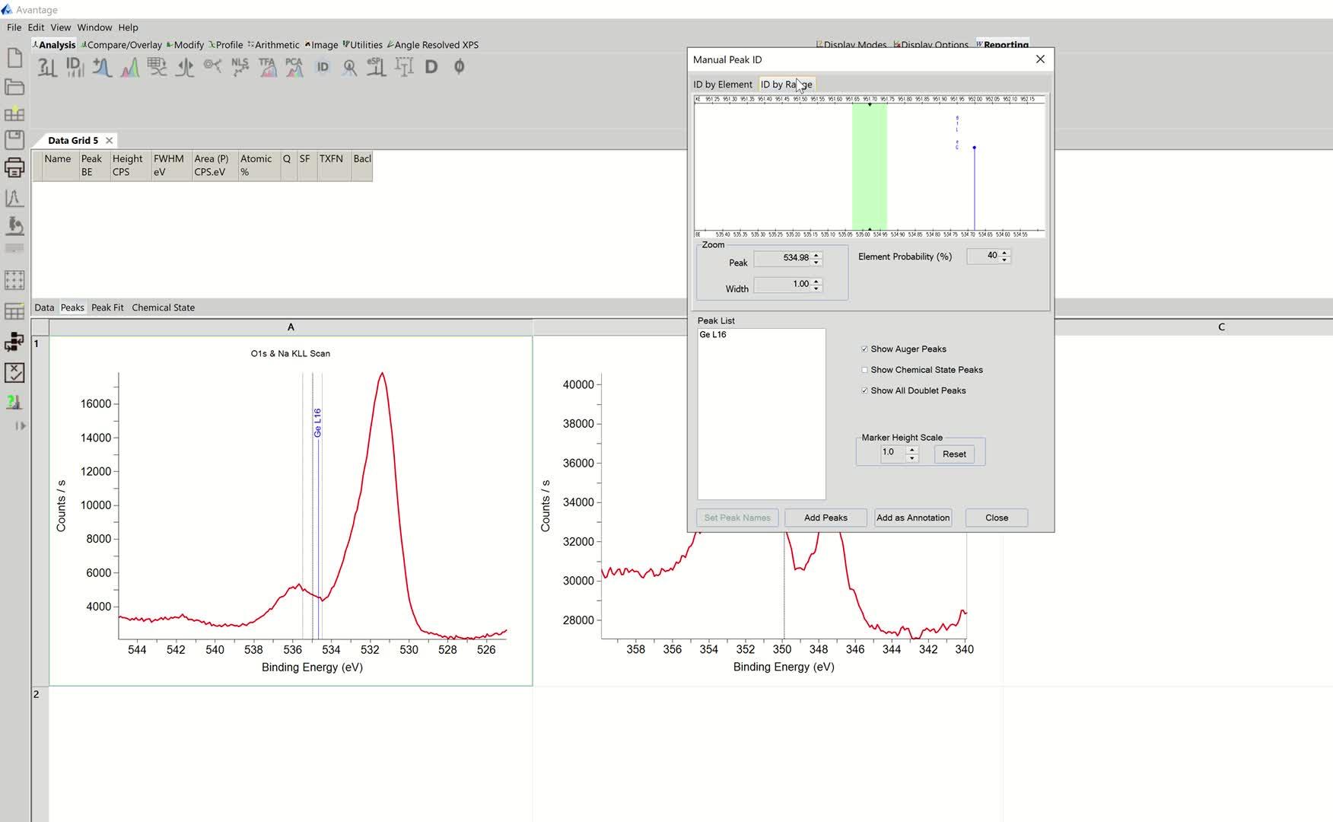Viewport: 1333px width, 822px height.
Task: Open the TFA analysis tool
Action: tap(267, 67)
